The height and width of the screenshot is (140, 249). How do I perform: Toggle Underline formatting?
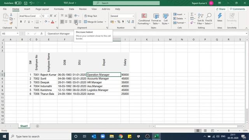[29, 22]
